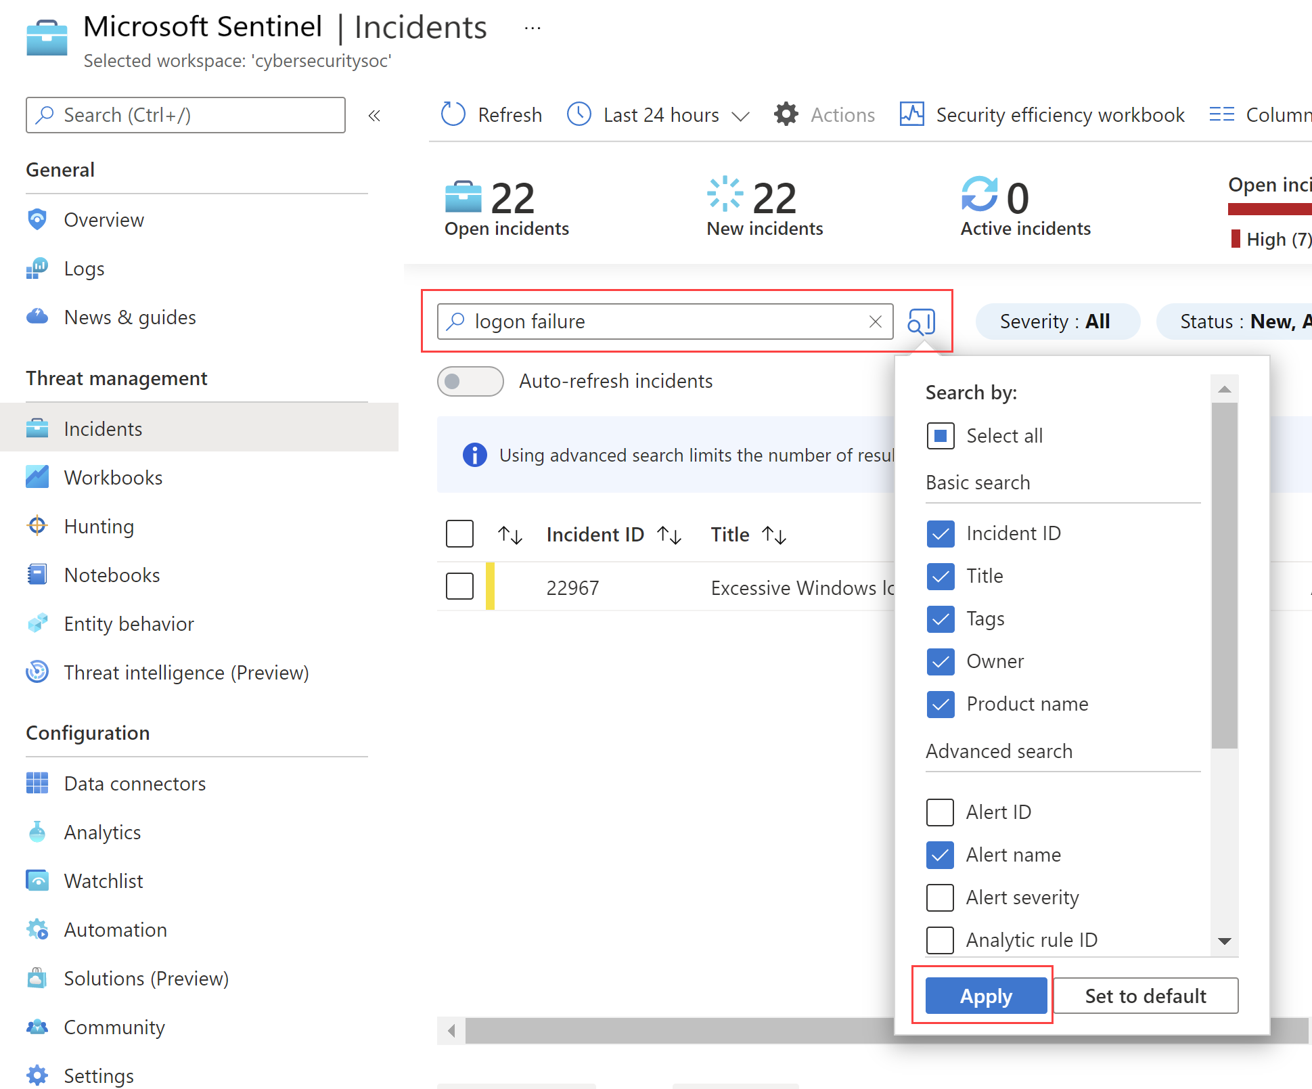Viewport: 1312px width, 1089px height.
Task: Click the Apply button
Action: pos(985,996)
